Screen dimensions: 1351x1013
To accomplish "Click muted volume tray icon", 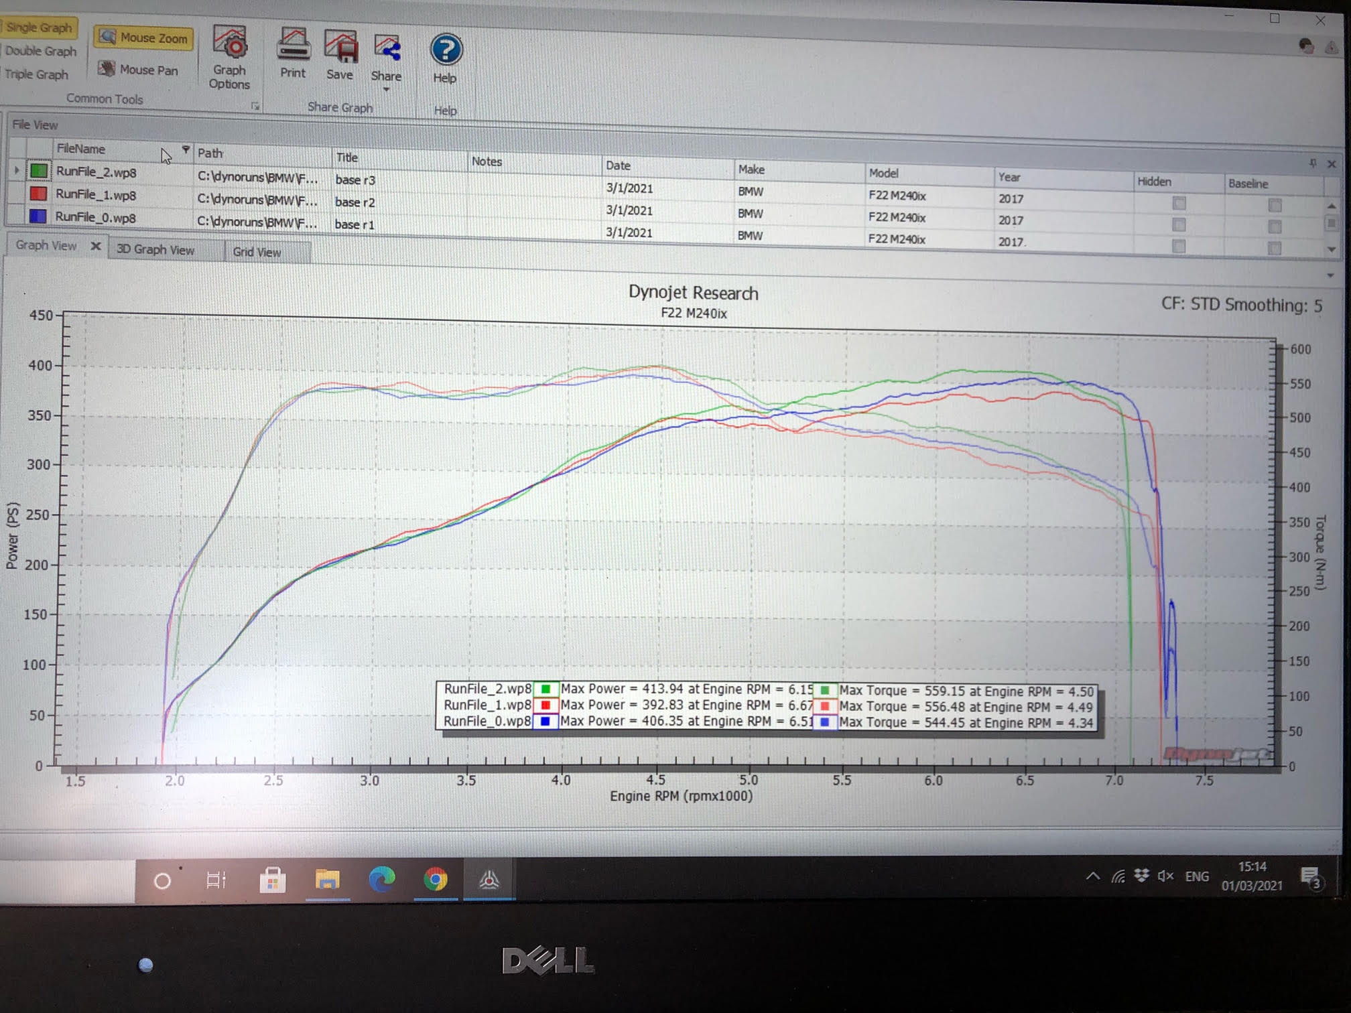I will tap(1165, 876).
